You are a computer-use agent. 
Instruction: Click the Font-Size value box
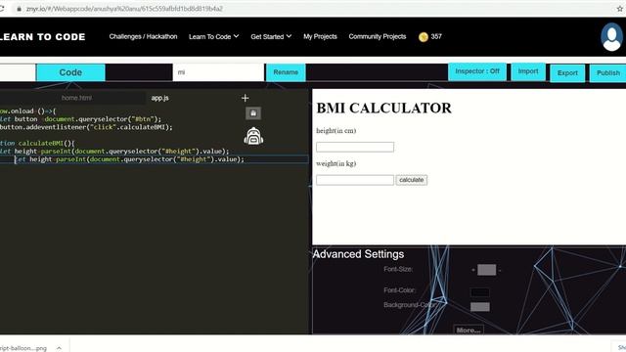coord(487,270)
